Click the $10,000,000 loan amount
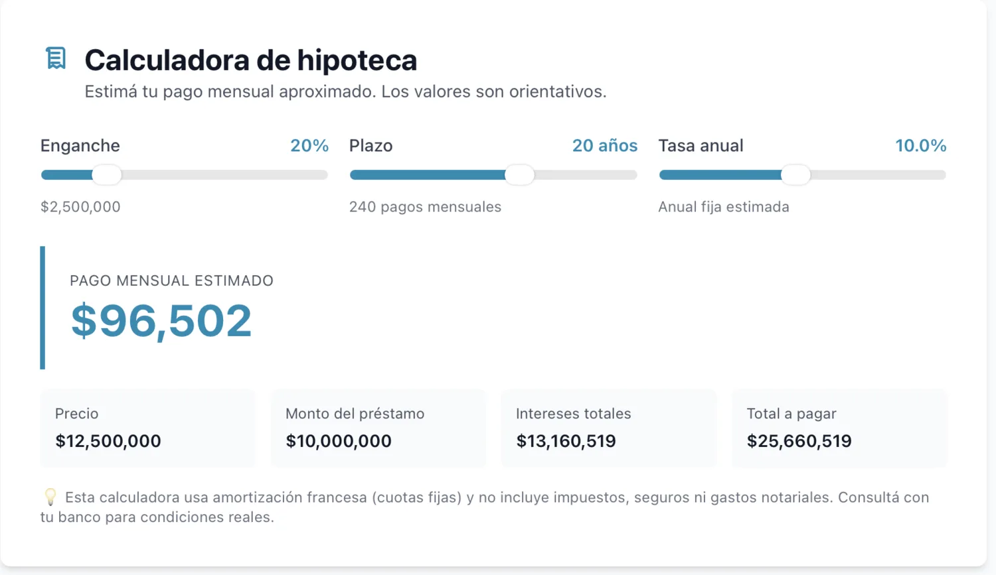 pos(339,441)
